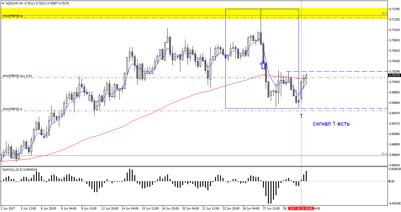Screen dimensions: 401x212
Task: Click the 26 Jun 04:00 time axis label
Action: (251, 209)
